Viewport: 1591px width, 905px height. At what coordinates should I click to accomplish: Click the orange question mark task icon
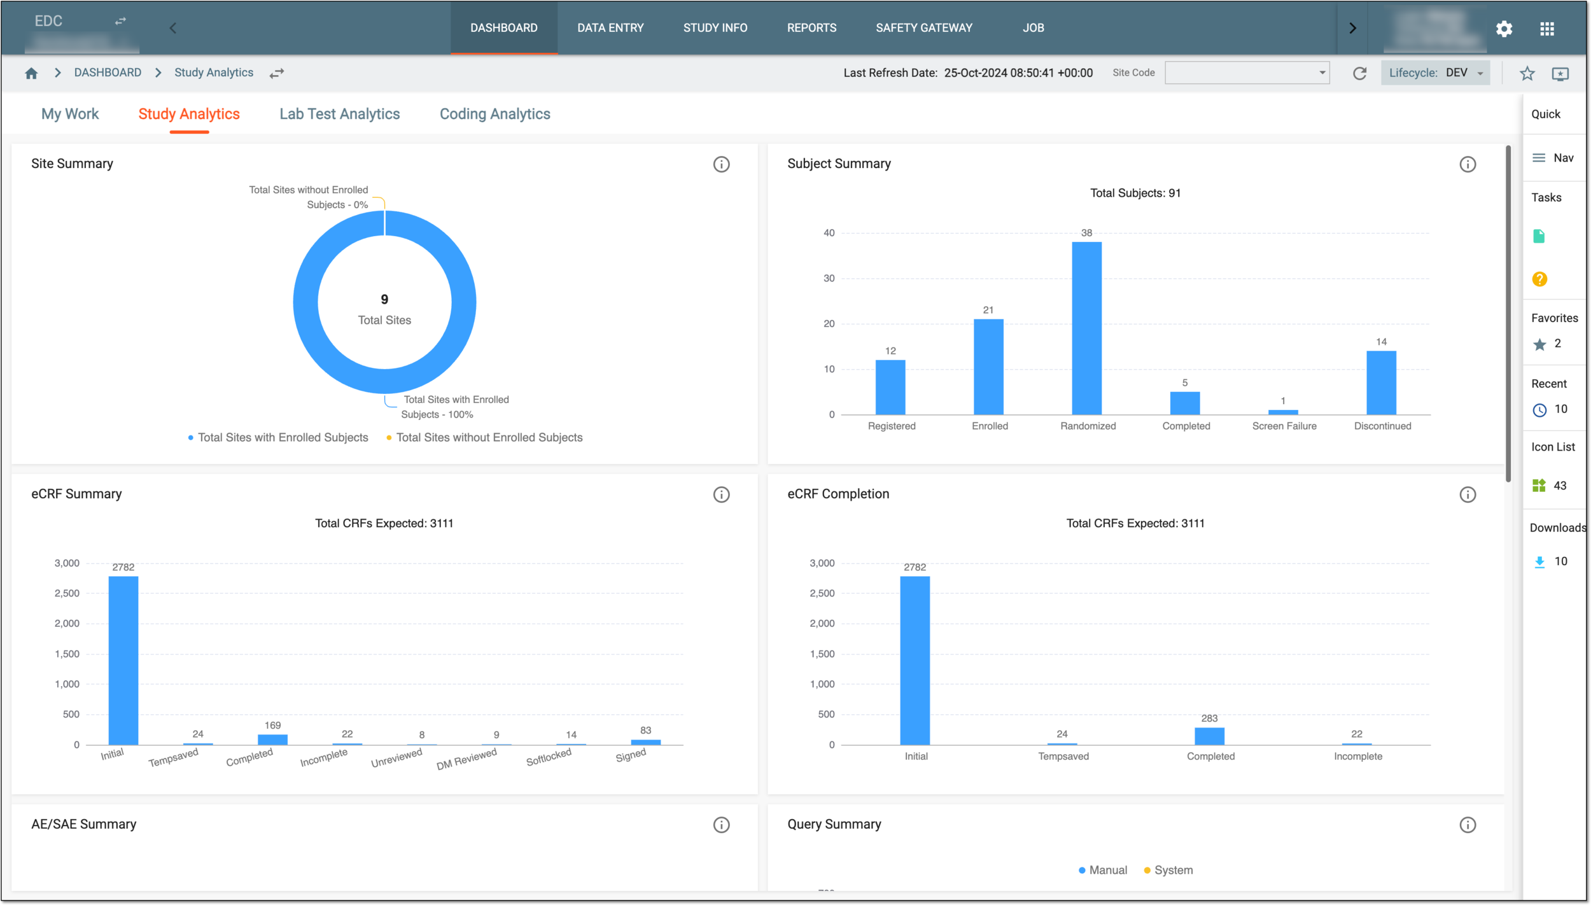(x=1539, y=279)
